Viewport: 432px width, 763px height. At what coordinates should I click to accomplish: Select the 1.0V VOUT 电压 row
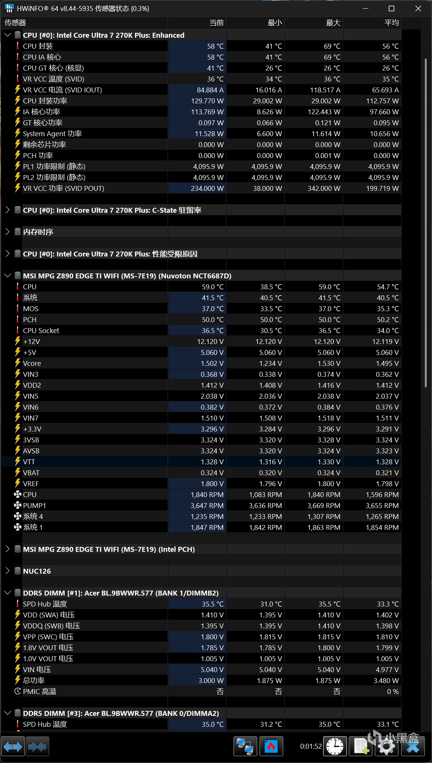[201, 659]
